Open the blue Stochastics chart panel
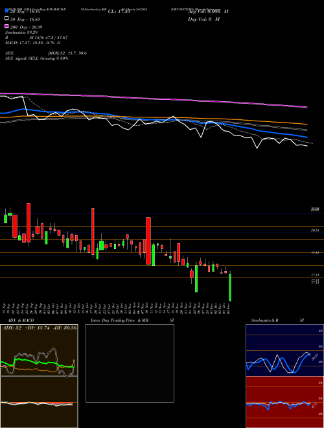The height and width of the screenshot is (428, 324). (x=284, y=350)
